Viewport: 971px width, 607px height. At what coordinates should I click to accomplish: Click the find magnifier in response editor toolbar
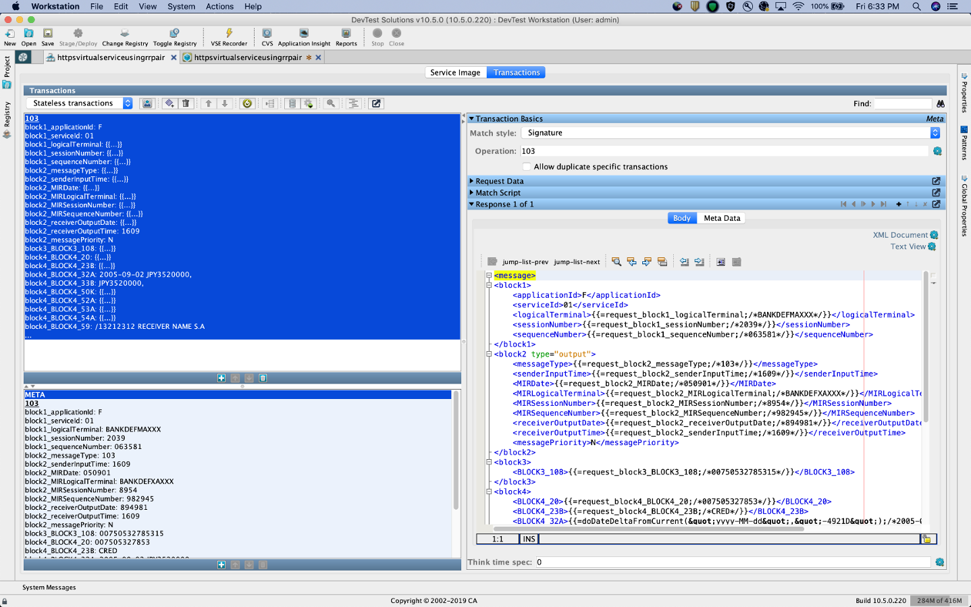pos(616,262)
